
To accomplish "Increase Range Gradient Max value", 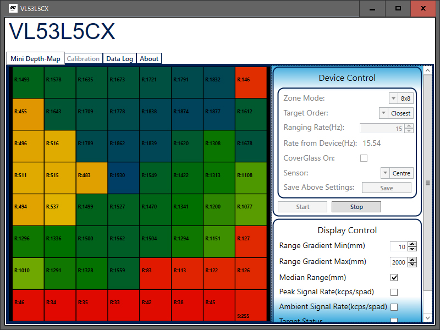I will click(x=412, y=260).
